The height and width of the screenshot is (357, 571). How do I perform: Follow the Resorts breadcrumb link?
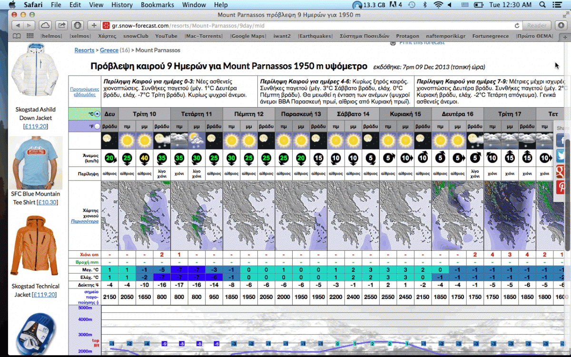[x=84, y=50]
